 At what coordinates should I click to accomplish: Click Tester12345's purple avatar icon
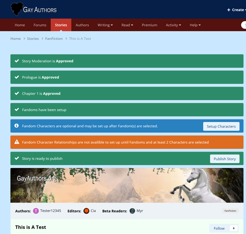pos(36,211)
